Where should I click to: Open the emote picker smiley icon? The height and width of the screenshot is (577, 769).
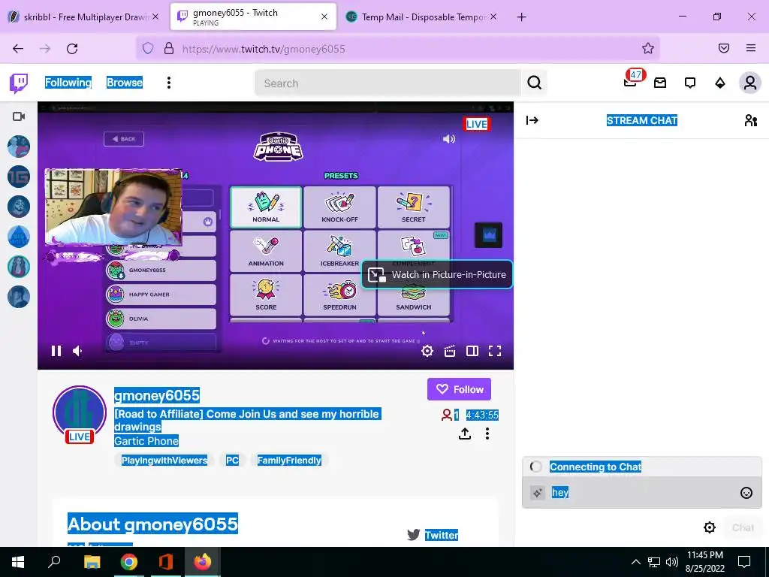tap(746, 493)
